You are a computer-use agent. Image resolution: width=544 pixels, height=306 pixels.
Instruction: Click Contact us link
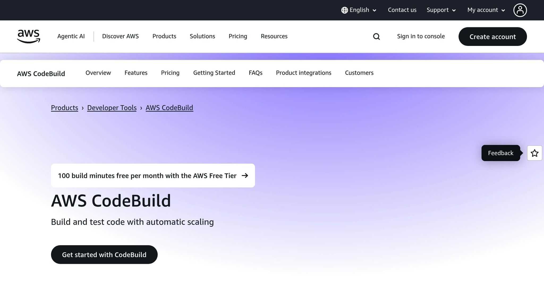point(402,10)
